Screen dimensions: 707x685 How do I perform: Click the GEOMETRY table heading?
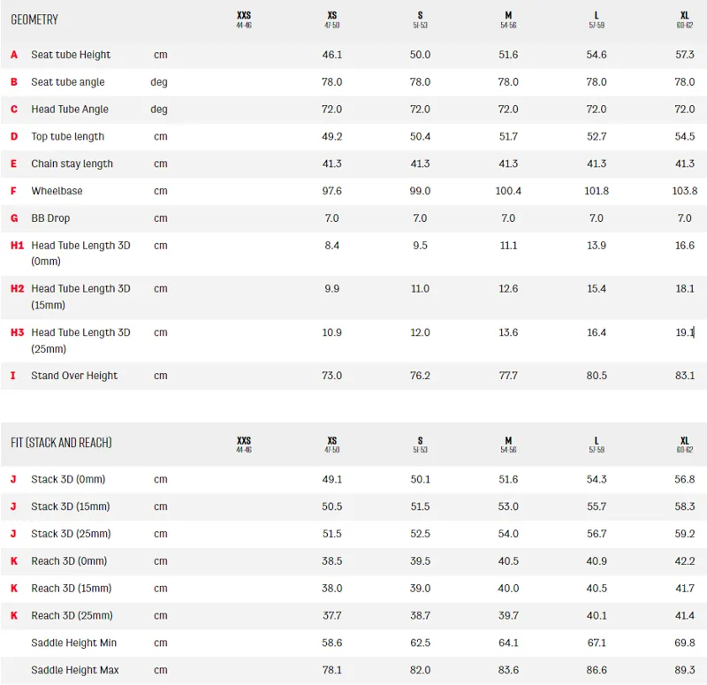(34, 19)
